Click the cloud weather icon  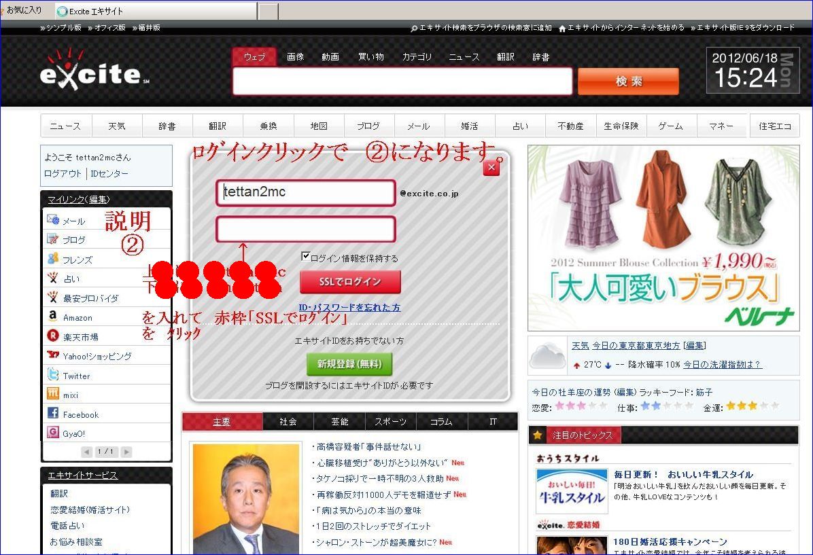coord(547,357)
